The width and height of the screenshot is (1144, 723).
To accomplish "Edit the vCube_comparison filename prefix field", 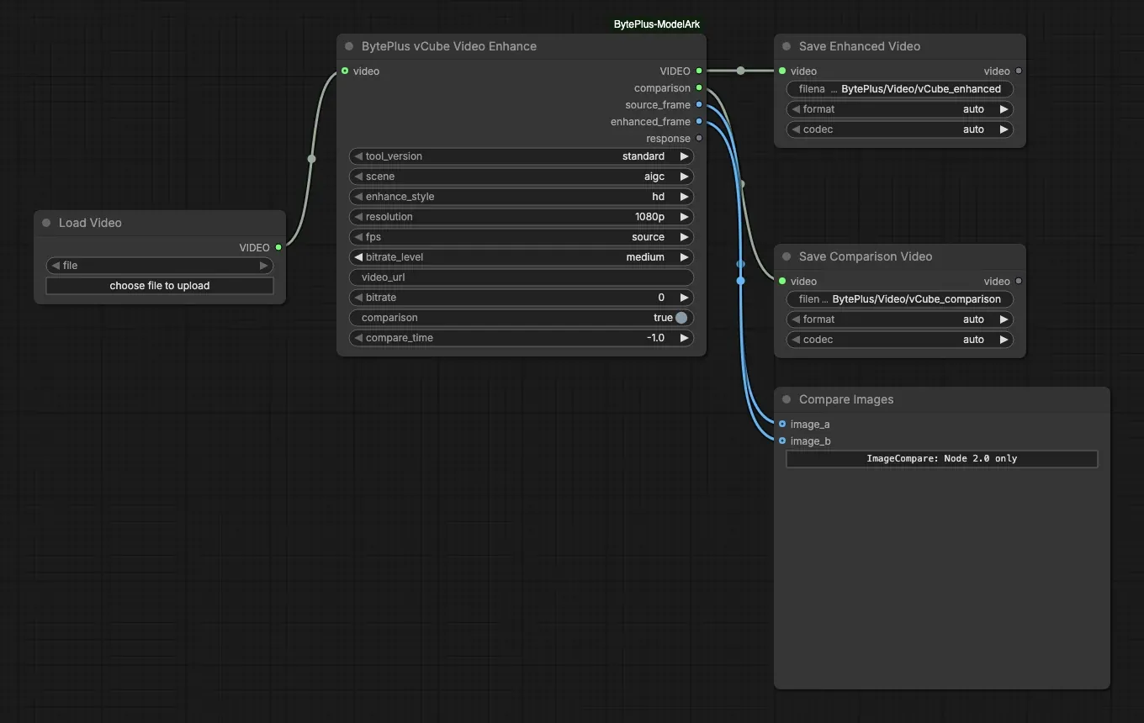I will point(900,299).
